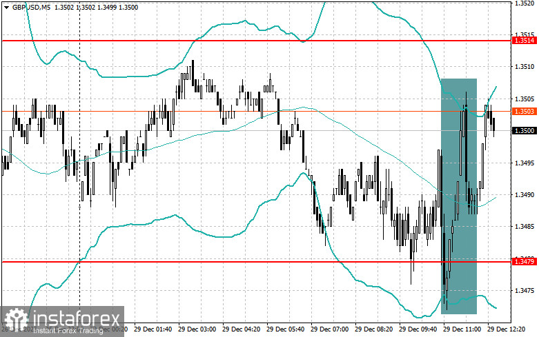
Task: Click price scale value 1.3505
Action: [525, 99]
